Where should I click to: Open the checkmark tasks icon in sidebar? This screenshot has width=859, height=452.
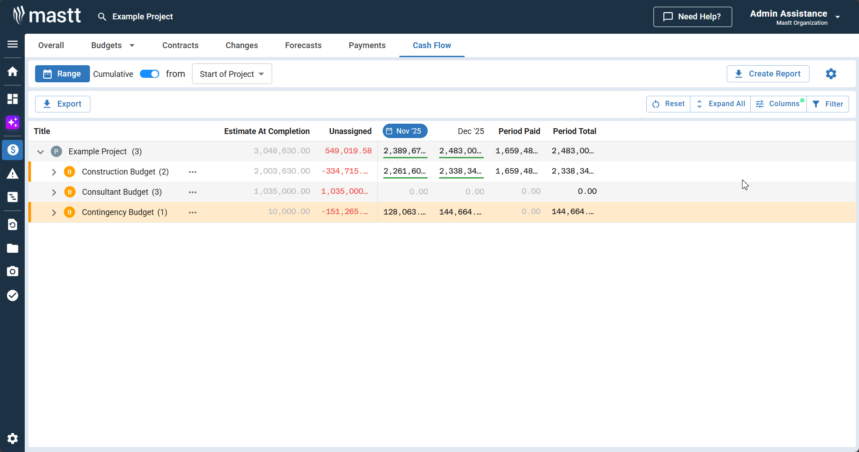13,295
